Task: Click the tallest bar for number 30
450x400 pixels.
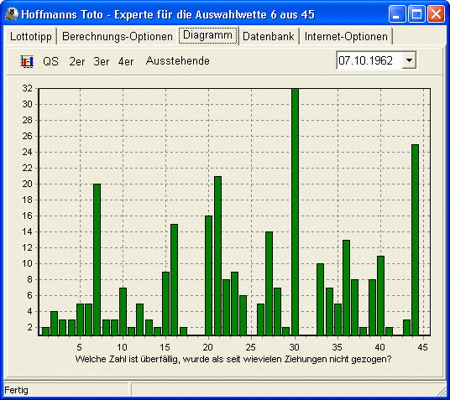Action: [295, 212]
